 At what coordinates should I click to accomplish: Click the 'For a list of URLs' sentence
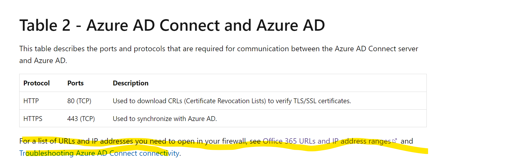click(x=216, y=147)
